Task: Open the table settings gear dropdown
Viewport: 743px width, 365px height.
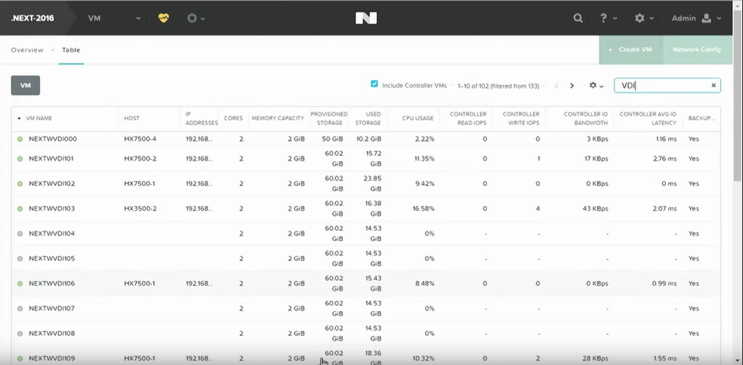Action: tap(596, 86)
